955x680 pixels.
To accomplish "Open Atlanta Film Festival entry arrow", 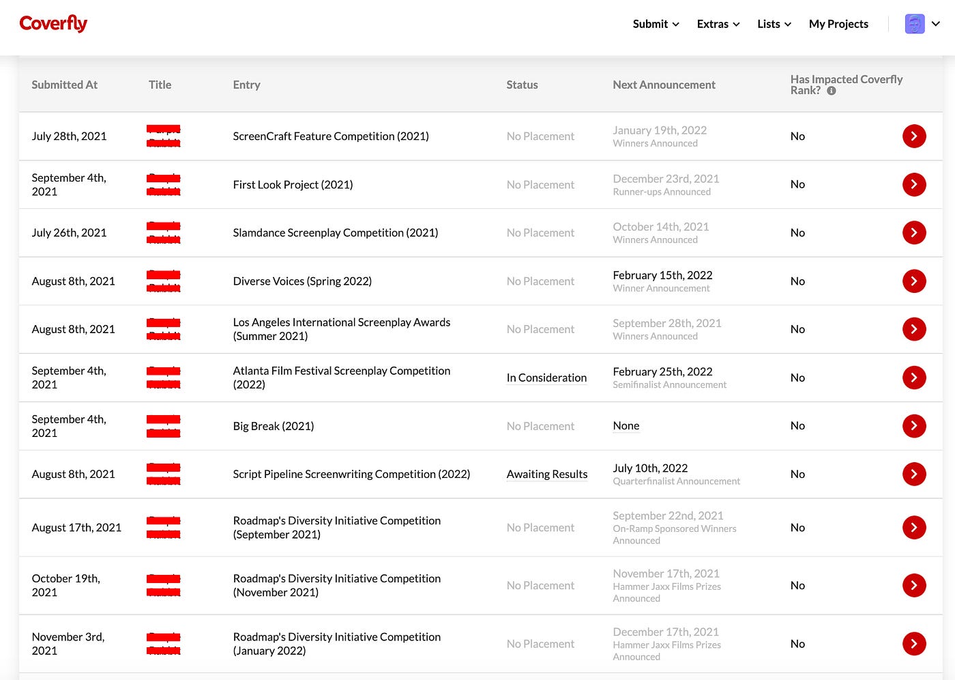I will (x=914, y=378).
